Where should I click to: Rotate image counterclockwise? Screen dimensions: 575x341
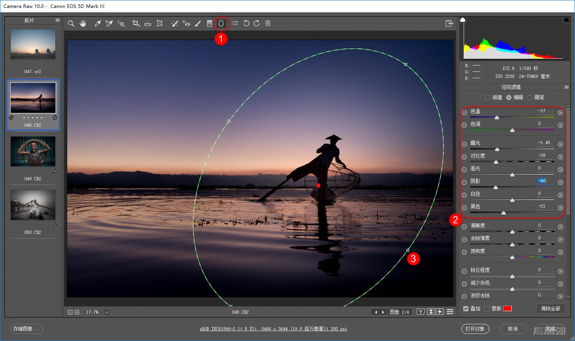coord(246,23)
